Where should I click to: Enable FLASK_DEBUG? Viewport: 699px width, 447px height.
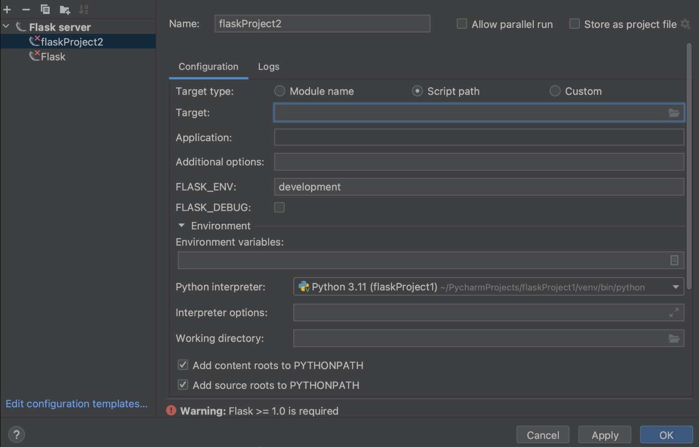point(279,207)
